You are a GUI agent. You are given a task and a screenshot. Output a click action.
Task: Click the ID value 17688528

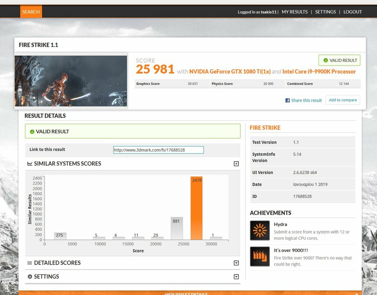pos(302,196)
